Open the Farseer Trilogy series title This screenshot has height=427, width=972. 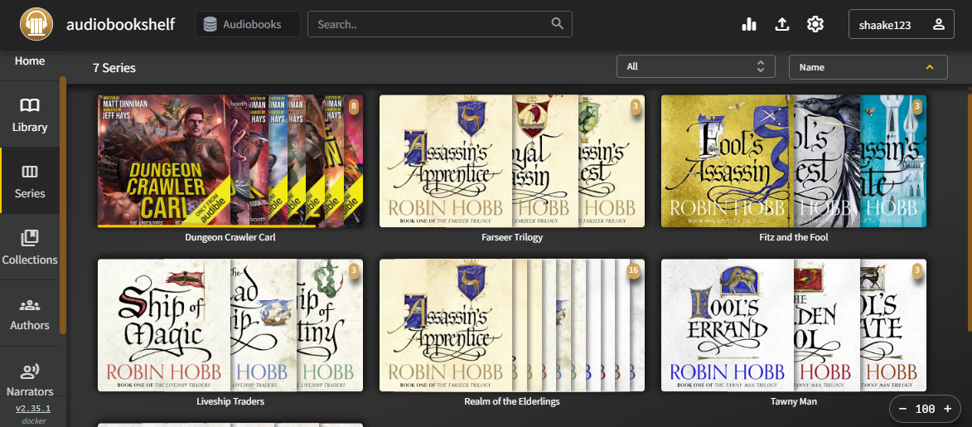512,237
